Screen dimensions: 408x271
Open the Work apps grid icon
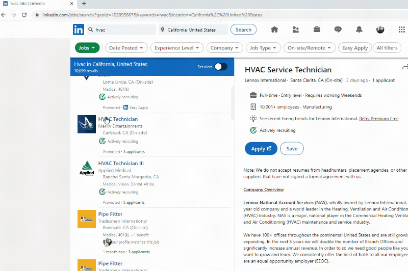(x=402, y=30)
